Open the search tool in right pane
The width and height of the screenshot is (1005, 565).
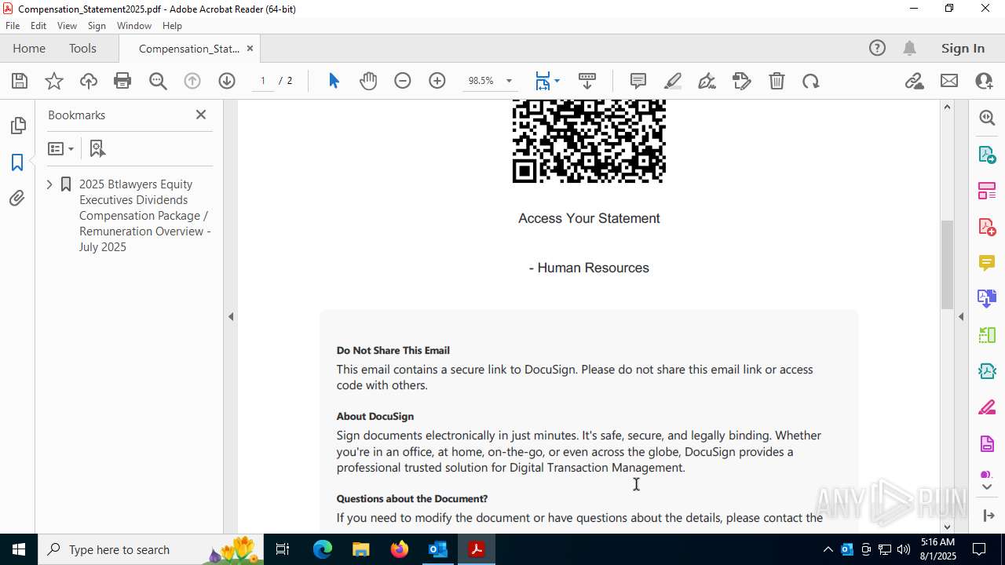[x=987, y=118]
